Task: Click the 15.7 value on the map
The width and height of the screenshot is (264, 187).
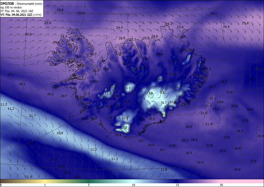Action: (146, 59)
